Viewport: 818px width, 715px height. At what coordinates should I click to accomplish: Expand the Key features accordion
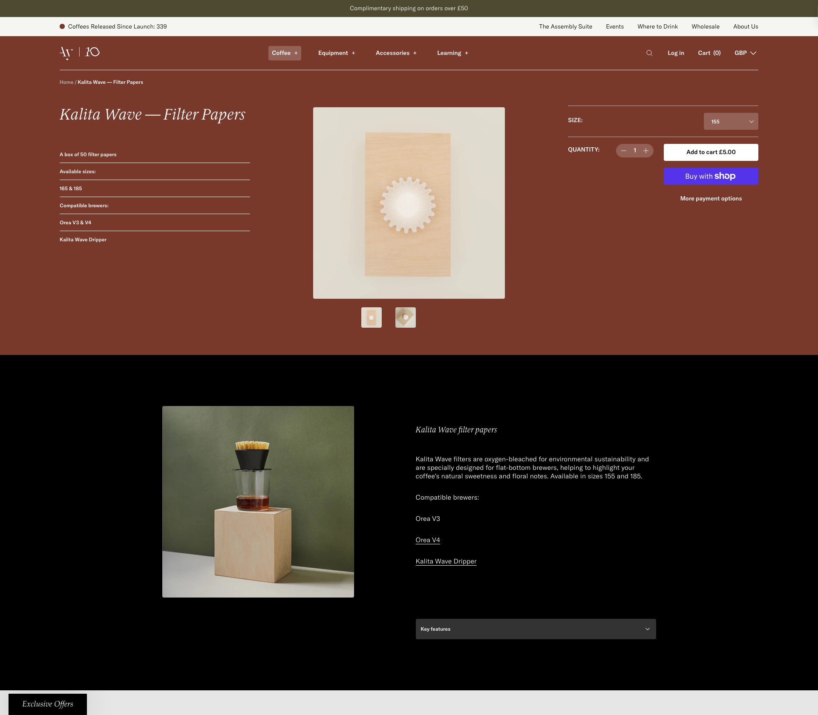536,629
